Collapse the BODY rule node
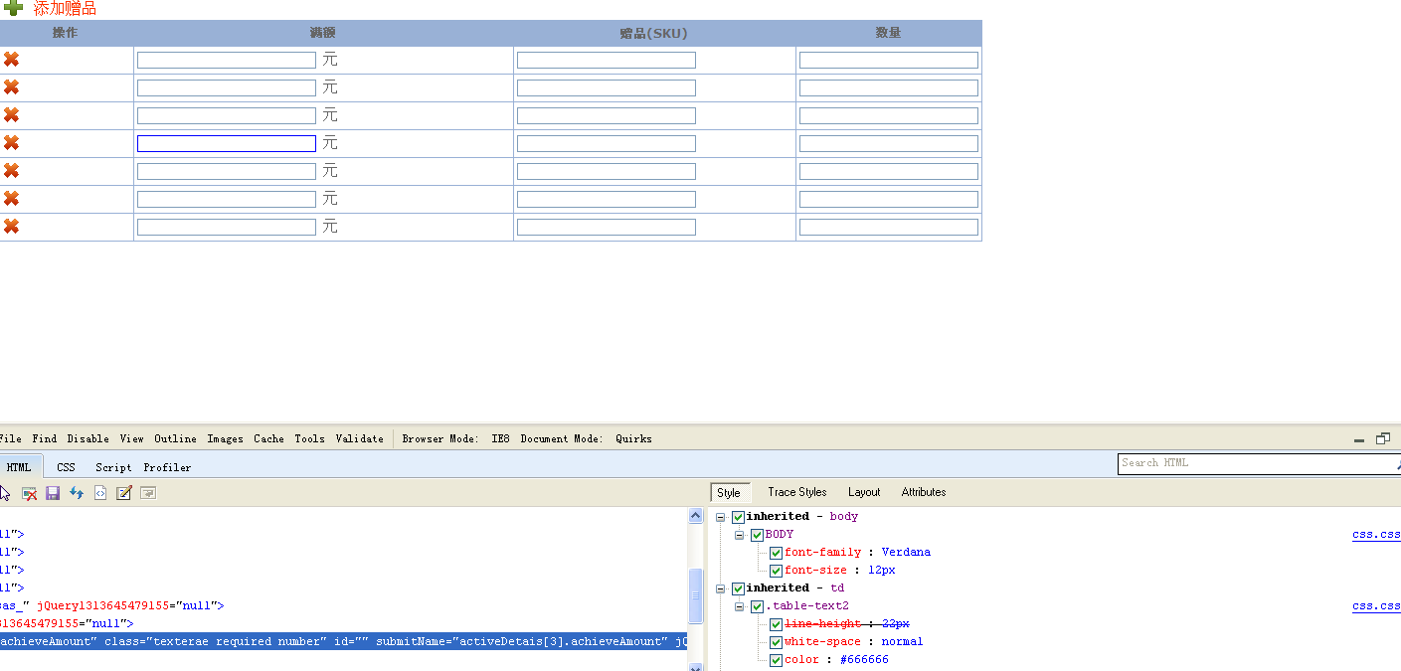Screen dimensions: 1401x671 [x=740, y=535]
